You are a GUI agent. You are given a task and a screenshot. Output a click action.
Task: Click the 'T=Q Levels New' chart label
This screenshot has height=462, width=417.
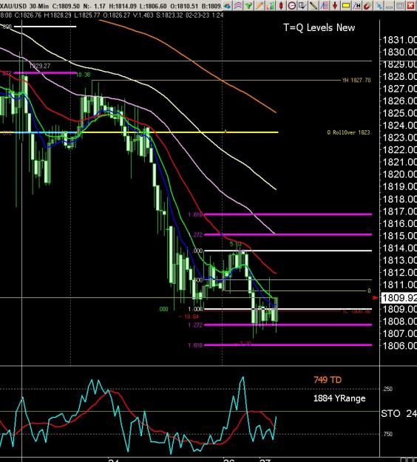point(319,27)
